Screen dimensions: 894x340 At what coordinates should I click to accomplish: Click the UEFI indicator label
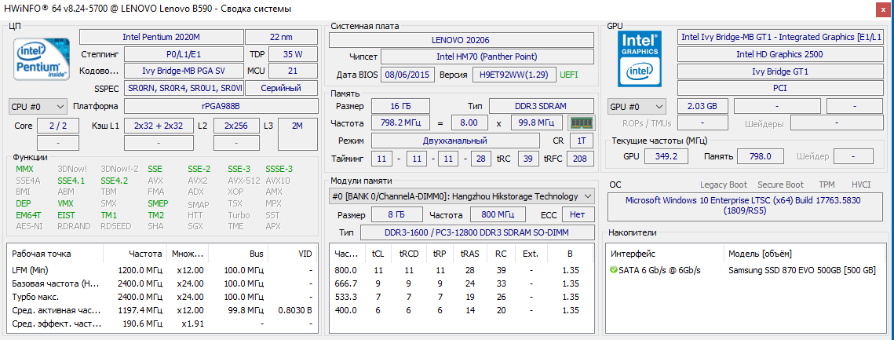(x=569, y=75)
